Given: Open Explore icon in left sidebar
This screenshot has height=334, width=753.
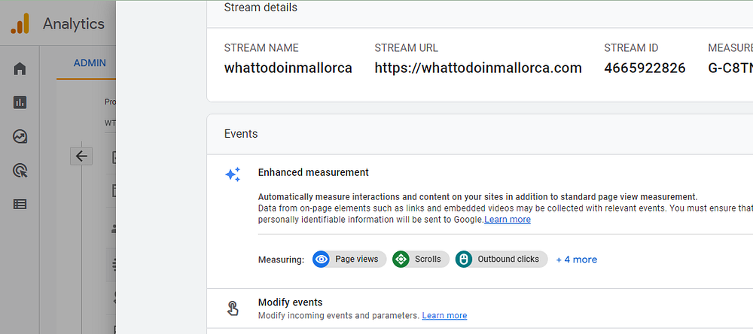Looking at the screenshot, I should click(20, 137).
